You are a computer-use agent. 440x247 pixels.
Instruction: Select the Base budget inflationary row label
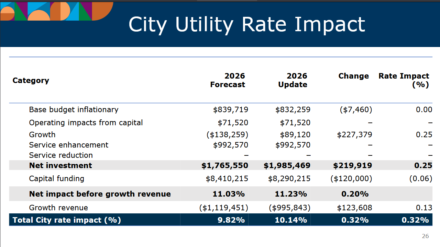pos(74,110)
